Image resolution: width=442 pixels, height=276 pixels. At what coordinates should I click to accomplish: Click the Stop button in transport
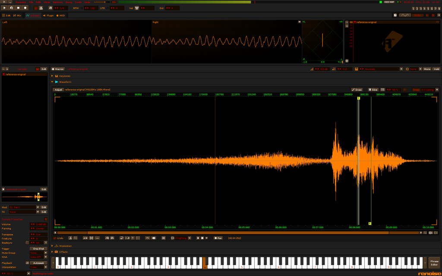(18, 8)
